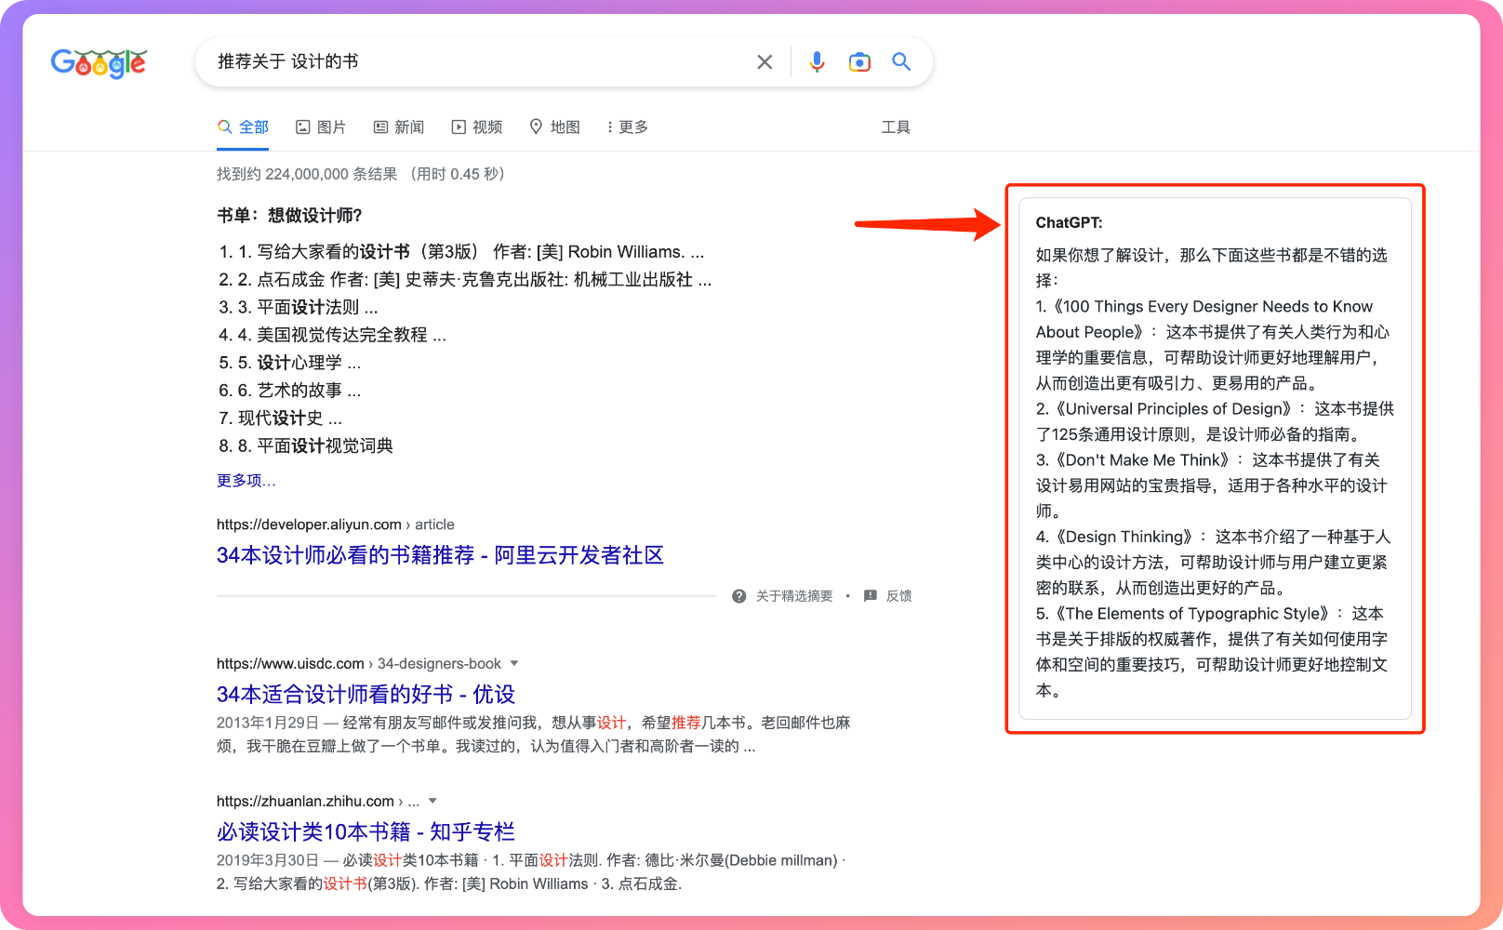This screenshot has height=930, width=1503.
Task: Click 关于精选摘要 help link
Action: (782, 596)
